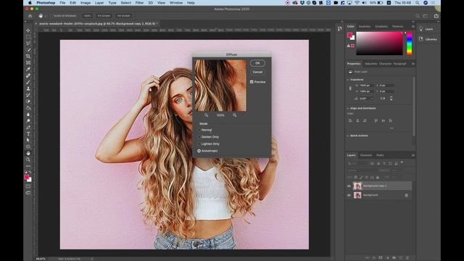Click the Home icon in options bar
The width and height of the screenshot is (464, 261).
point(30,16)
